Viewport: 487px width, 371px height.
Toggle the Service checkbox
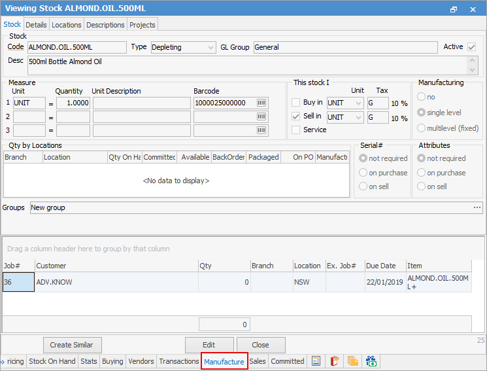point(296,130)
